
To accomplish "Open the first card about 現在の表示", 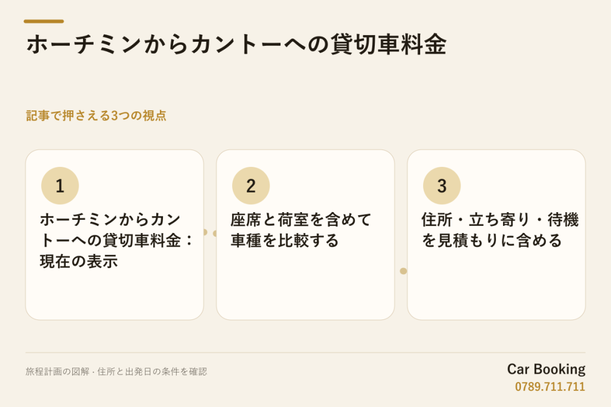I will (x=115, y=235).
